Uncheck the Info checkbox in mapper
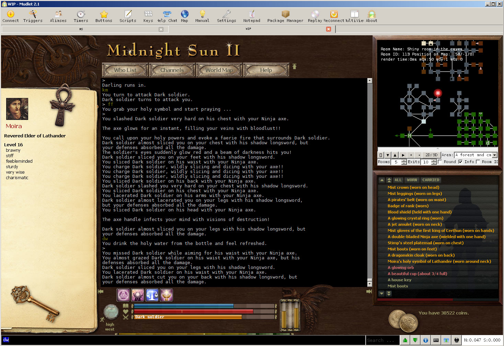 click(460, 162)
